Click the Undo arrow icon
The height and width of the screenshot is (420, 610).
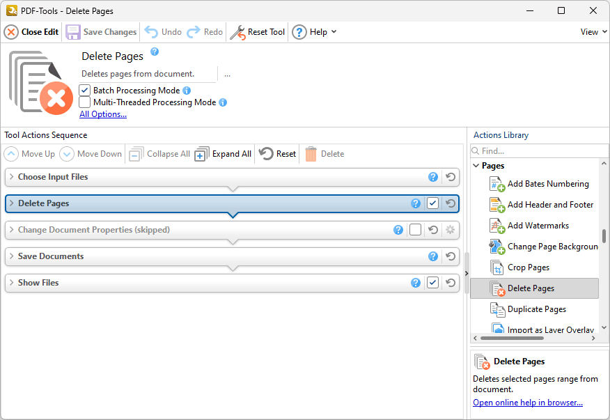tap(151, 32)
